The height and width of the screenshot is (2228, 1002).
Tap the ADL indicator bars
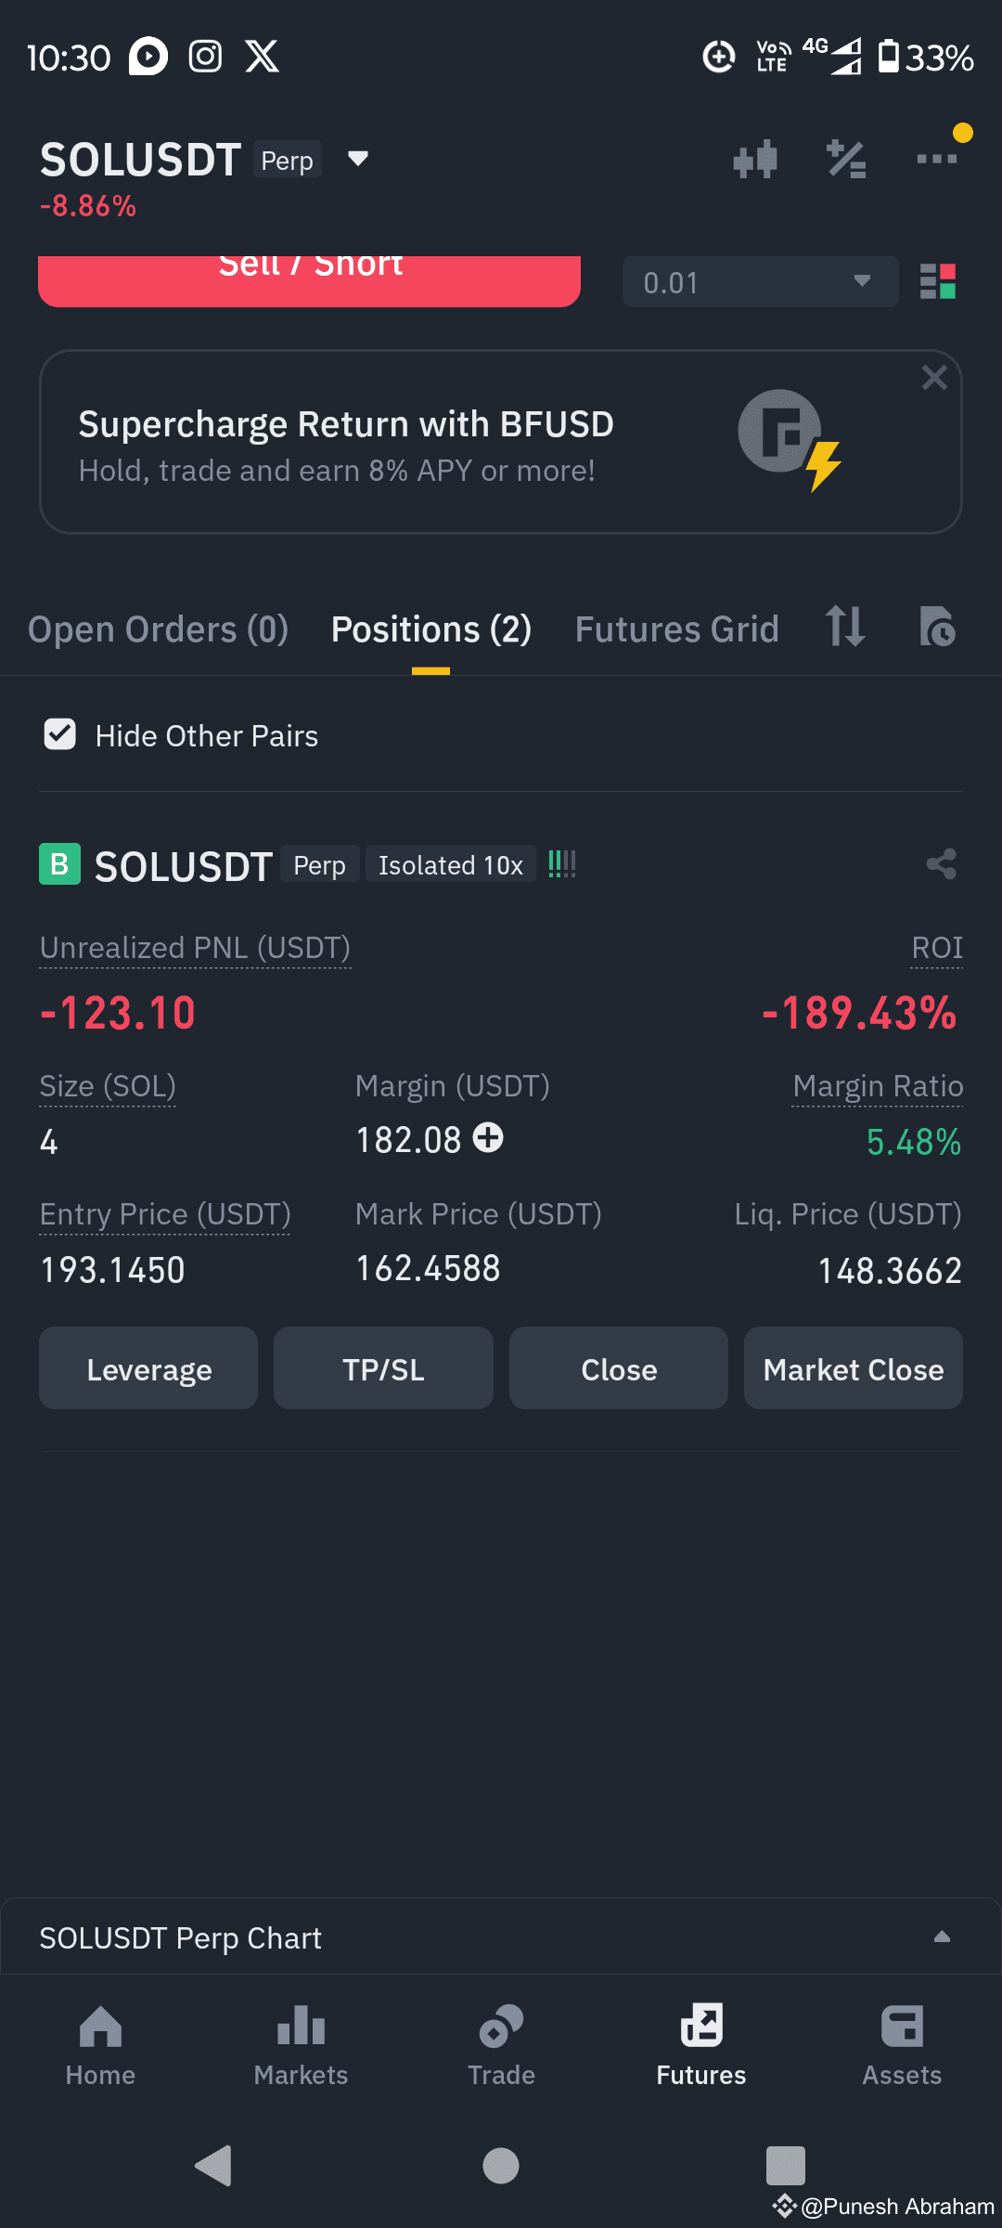point(562,864)
